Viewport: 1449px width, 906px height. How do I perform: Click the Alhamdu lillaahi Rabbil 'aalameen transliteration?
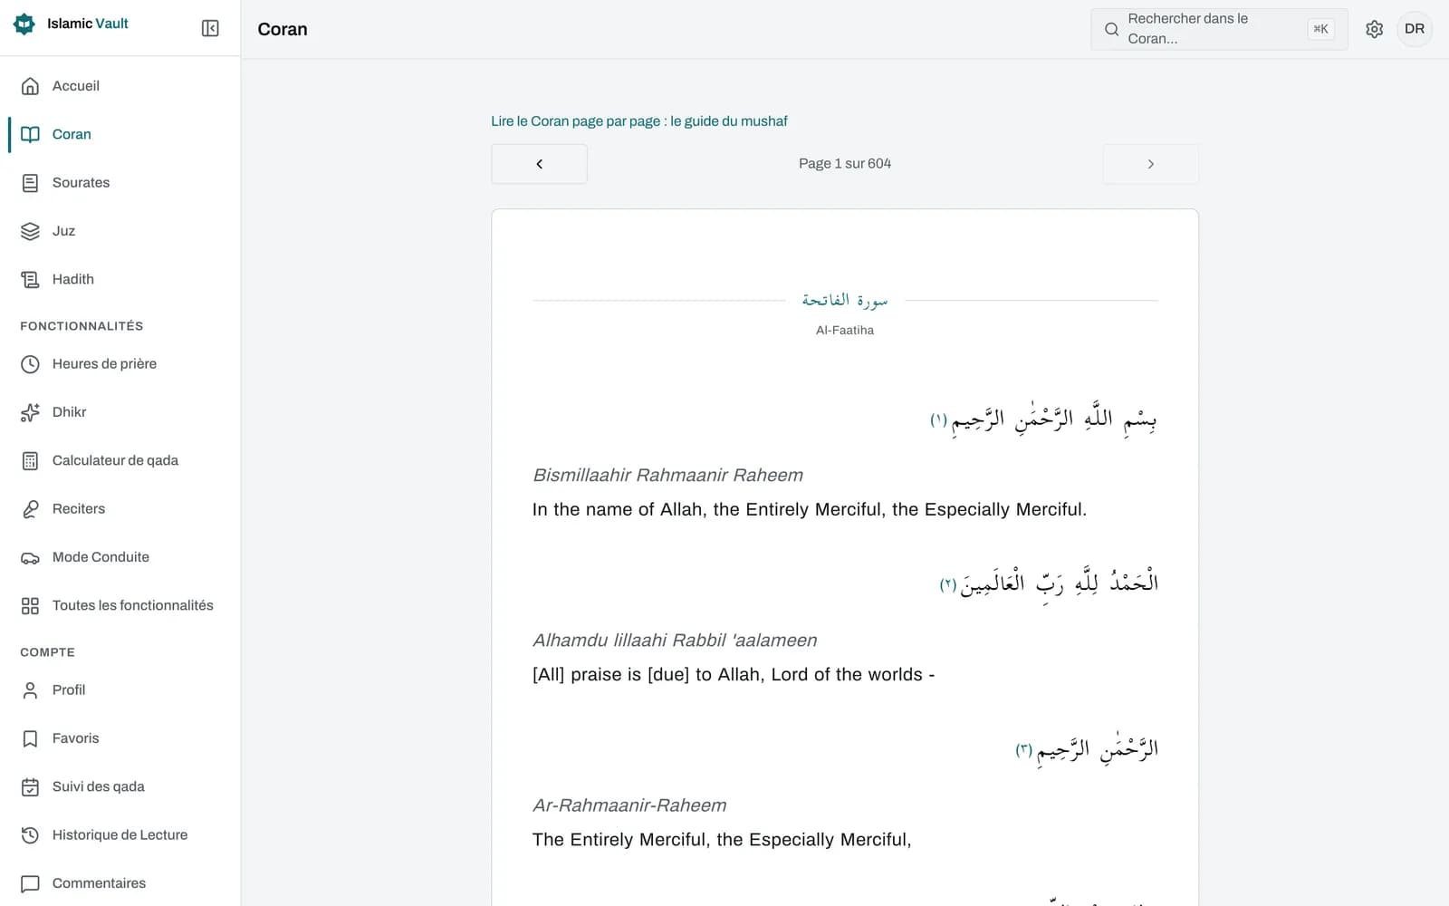point(675,641)
